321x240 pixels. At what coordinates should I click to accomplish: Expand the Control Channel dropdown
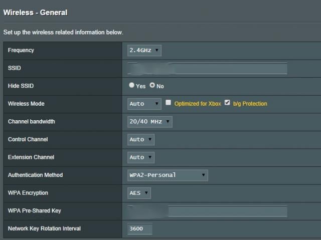141,140
